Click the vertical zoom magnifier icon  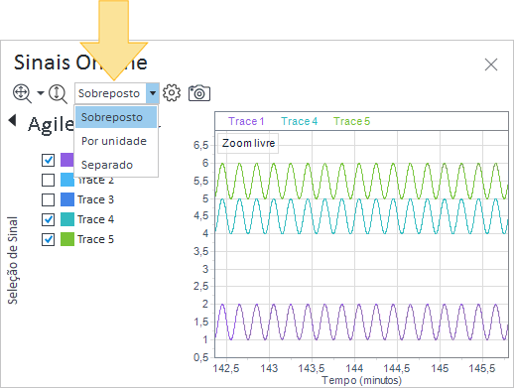pos(58,94)
